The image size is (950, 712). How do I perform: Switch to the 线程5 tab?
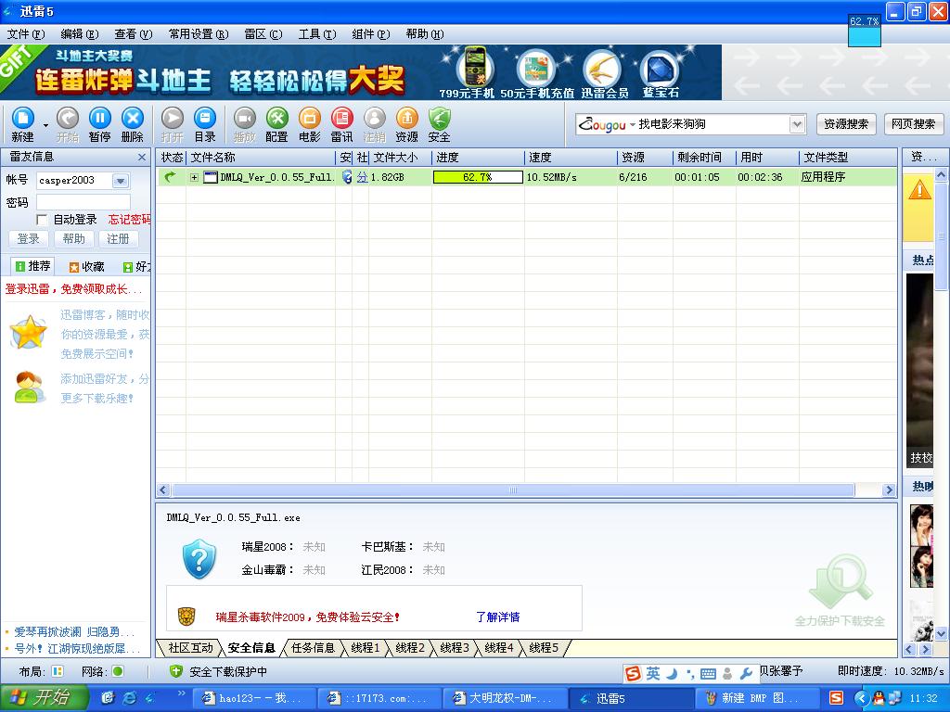tap(544, 648)
